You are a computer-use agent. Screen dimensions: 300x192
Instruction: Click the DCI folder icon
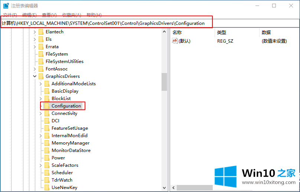47,121
